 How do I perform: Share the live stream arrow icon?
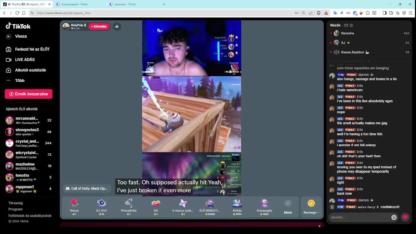point(117,27)
